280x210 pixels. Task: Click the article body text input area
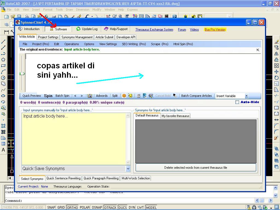143,73
